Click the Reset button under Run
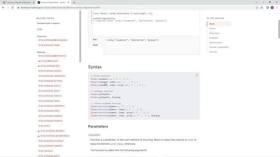 (x=95, y=45)
